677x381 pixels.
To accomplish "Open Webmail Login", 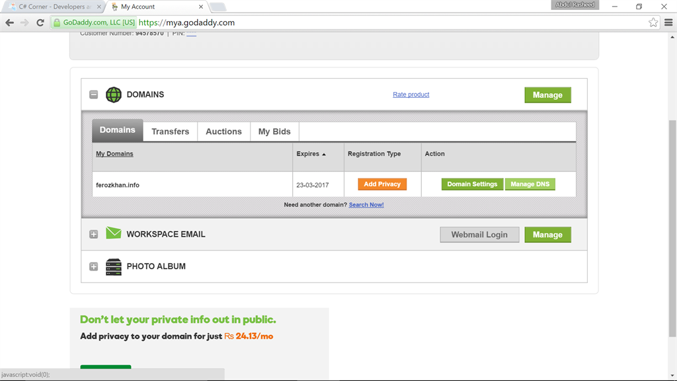I will click(479, 235).
